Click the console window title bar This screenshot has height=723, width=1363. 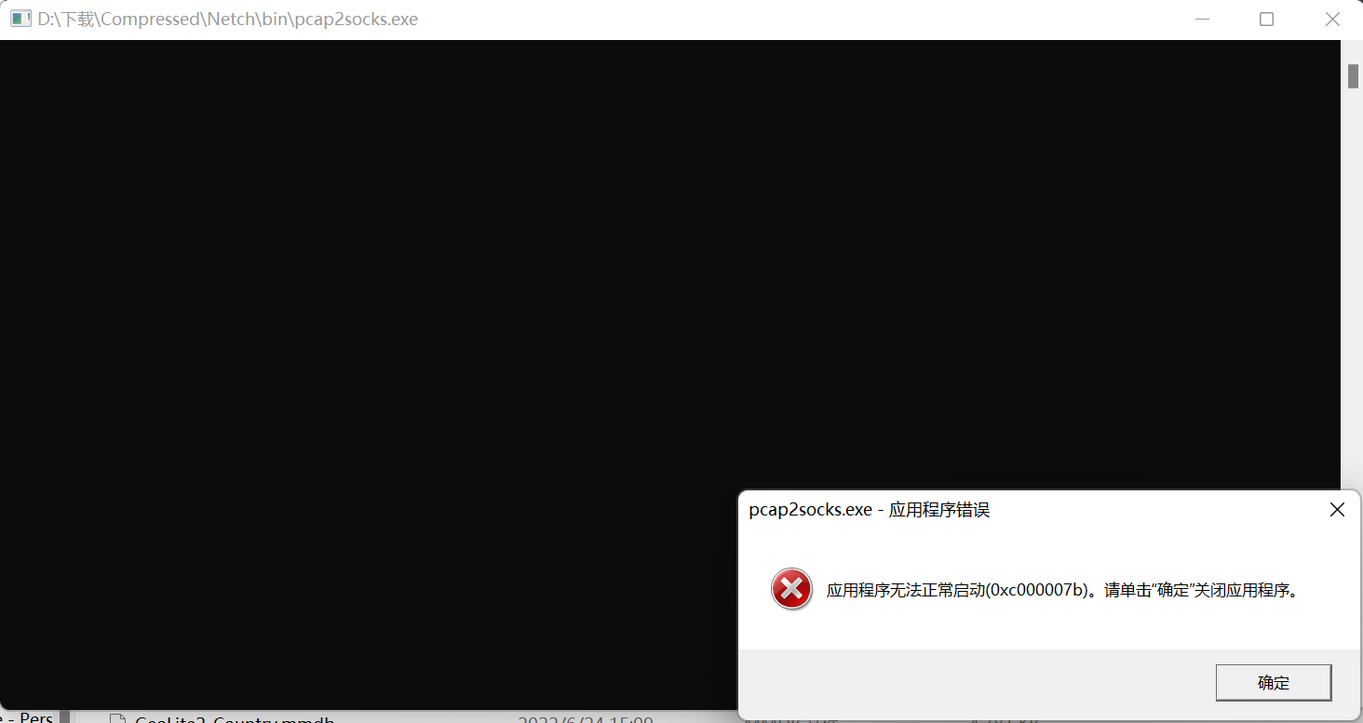652,19
